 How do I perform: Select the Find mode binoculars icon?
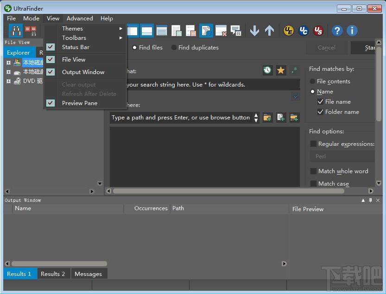click(x=16, y=31)
